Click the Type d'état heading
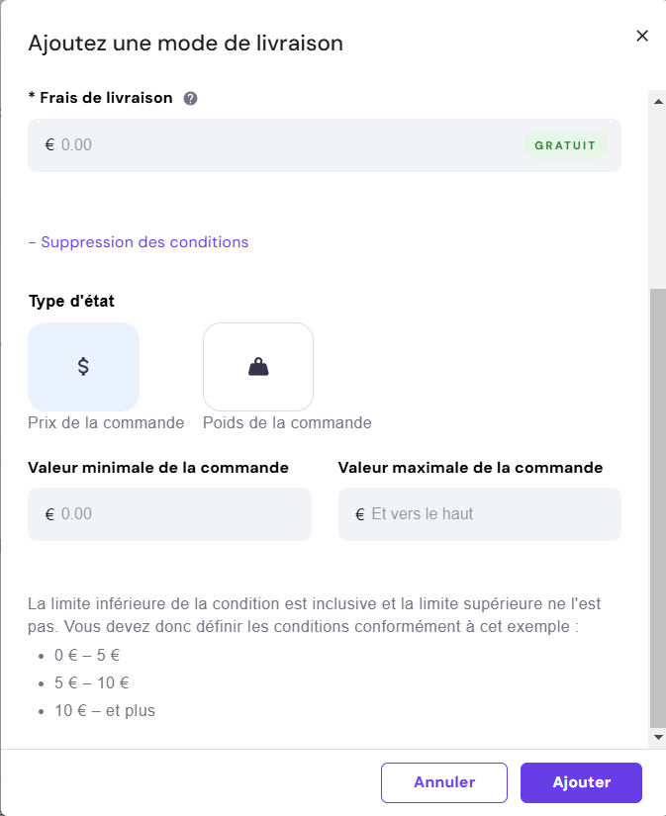Viewport: 666px width, 816px height. click(78, 301)
